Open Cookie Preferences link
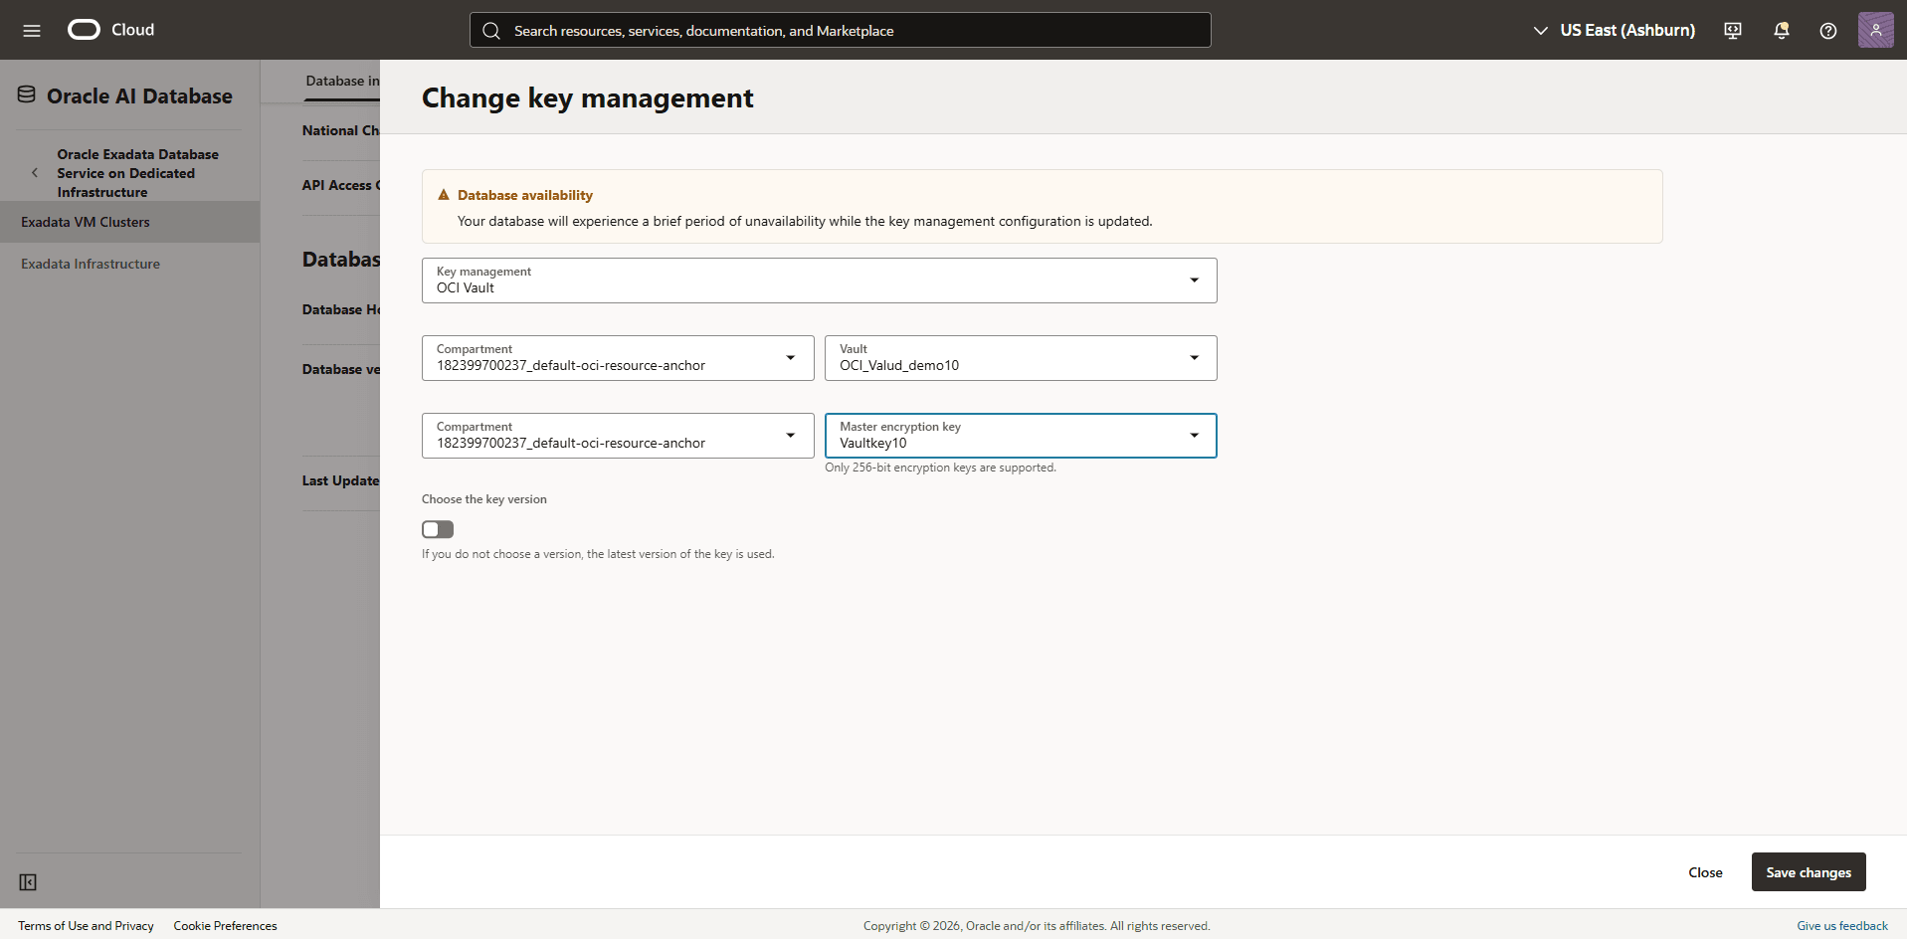1907x939 pixels. [225, 926]
